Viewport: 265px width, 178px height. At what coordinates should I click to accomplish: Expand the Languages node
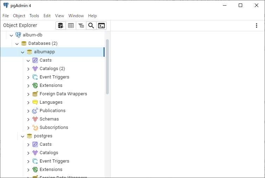[28, 103]
